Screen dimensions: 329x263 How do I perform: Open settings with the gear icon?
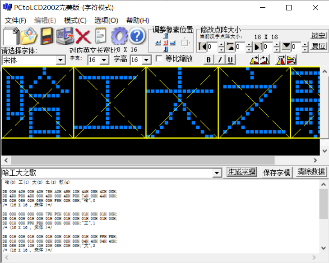coord(119,36)
